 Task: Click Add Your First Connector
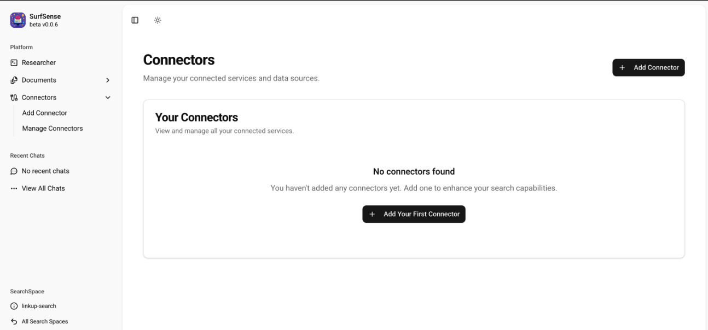point(414,214)
